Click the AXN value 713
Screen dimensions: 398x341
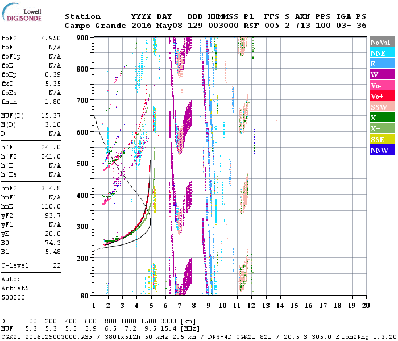click(302, 26)
